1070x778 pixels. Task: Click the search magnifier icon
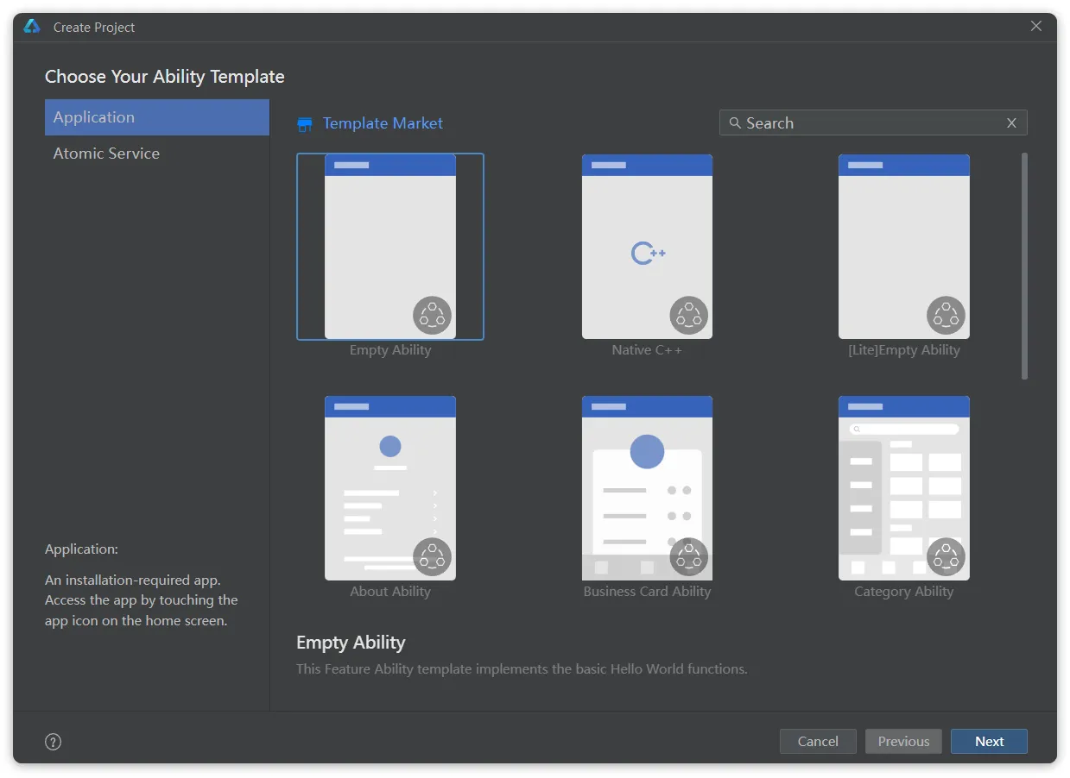(x=735, y=123)
